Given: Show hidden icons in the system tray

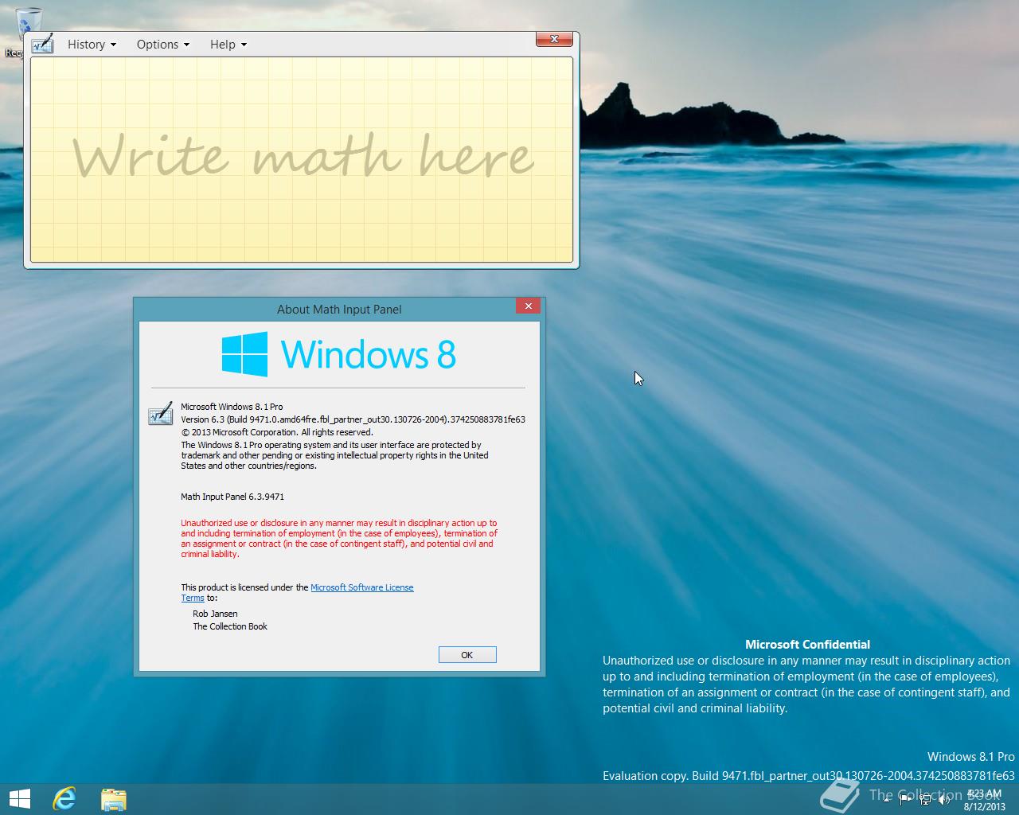Looking at the screenshot, I should pyautogui.click(x=886, y=799).
